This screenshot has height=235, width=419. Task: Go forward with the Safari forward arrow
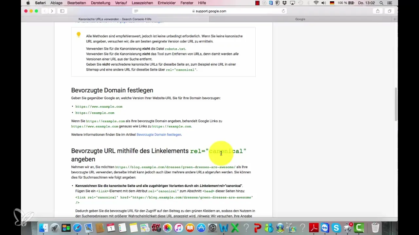(52, 11)
